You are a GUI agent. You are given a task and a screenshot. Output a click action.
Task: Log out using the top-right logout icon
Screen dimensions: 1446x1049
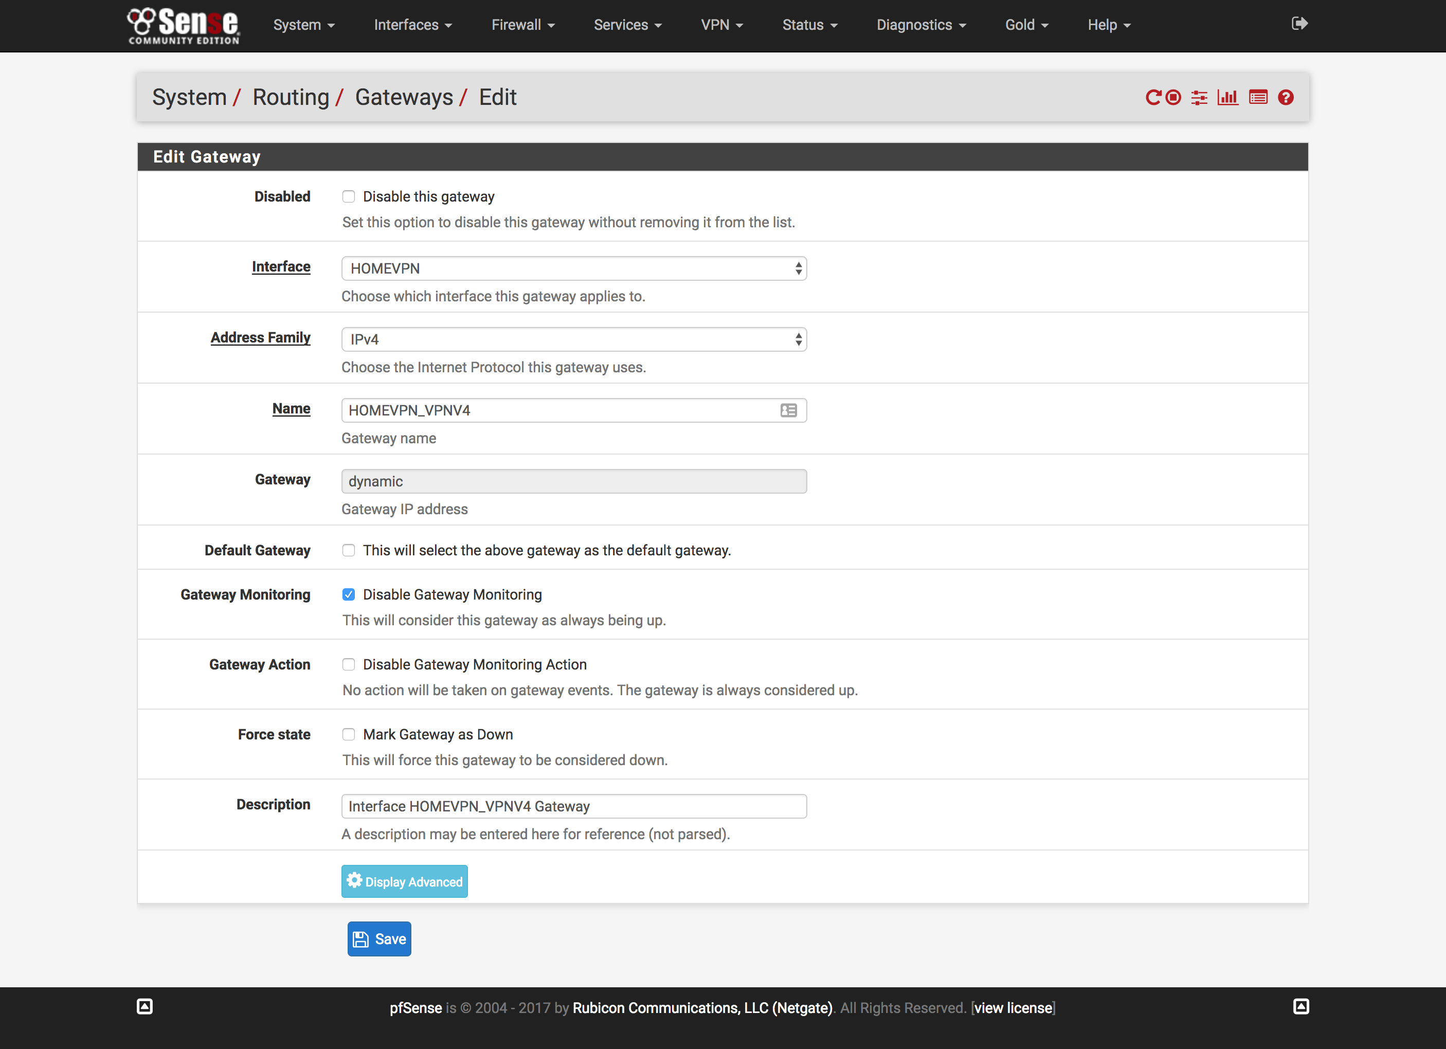click(x=1299, y=24)
